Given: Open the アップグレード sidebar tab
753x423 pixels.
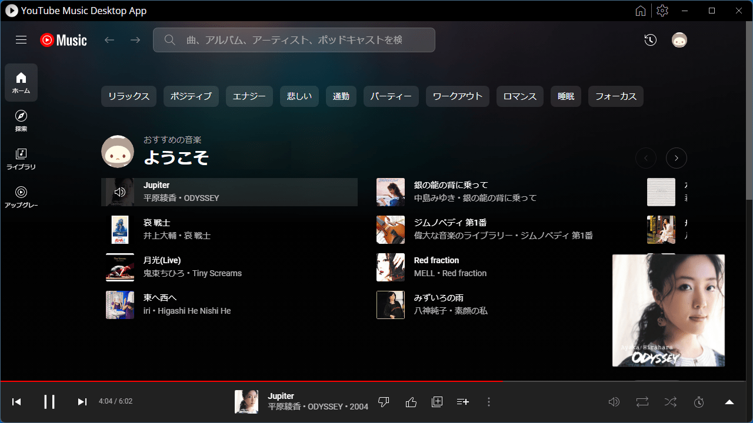Looking at the screenshot, I should (x=21, y=197).
